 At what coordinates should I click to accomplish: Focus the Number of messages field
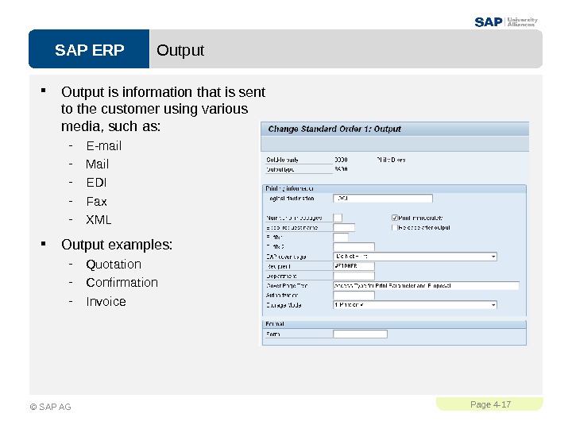[338, 218]
